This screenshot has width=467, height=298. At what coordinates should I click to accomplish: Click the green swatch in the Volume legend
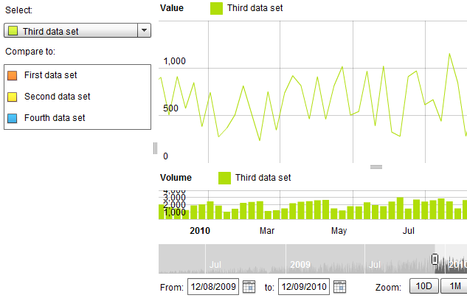[x=224, y=179]
